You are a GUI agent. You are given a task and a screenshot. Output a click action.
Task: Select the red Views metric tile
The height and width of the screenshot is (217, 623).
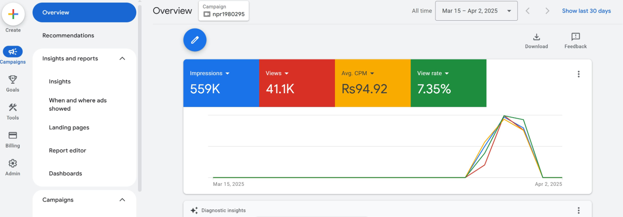[x=297, y=83]
